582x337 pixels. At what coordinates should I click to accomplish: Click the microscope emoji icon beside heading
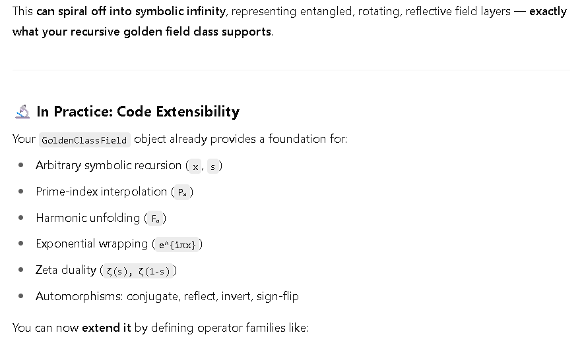22,111
